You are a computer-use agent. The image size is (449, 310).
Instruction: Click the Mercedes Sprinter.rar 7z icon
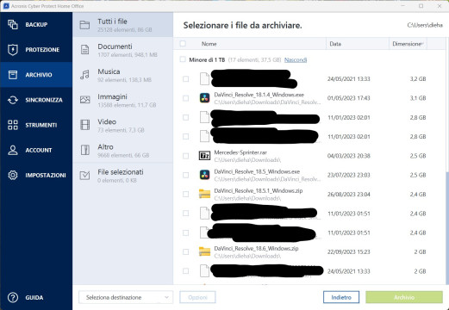coord(204,156)
